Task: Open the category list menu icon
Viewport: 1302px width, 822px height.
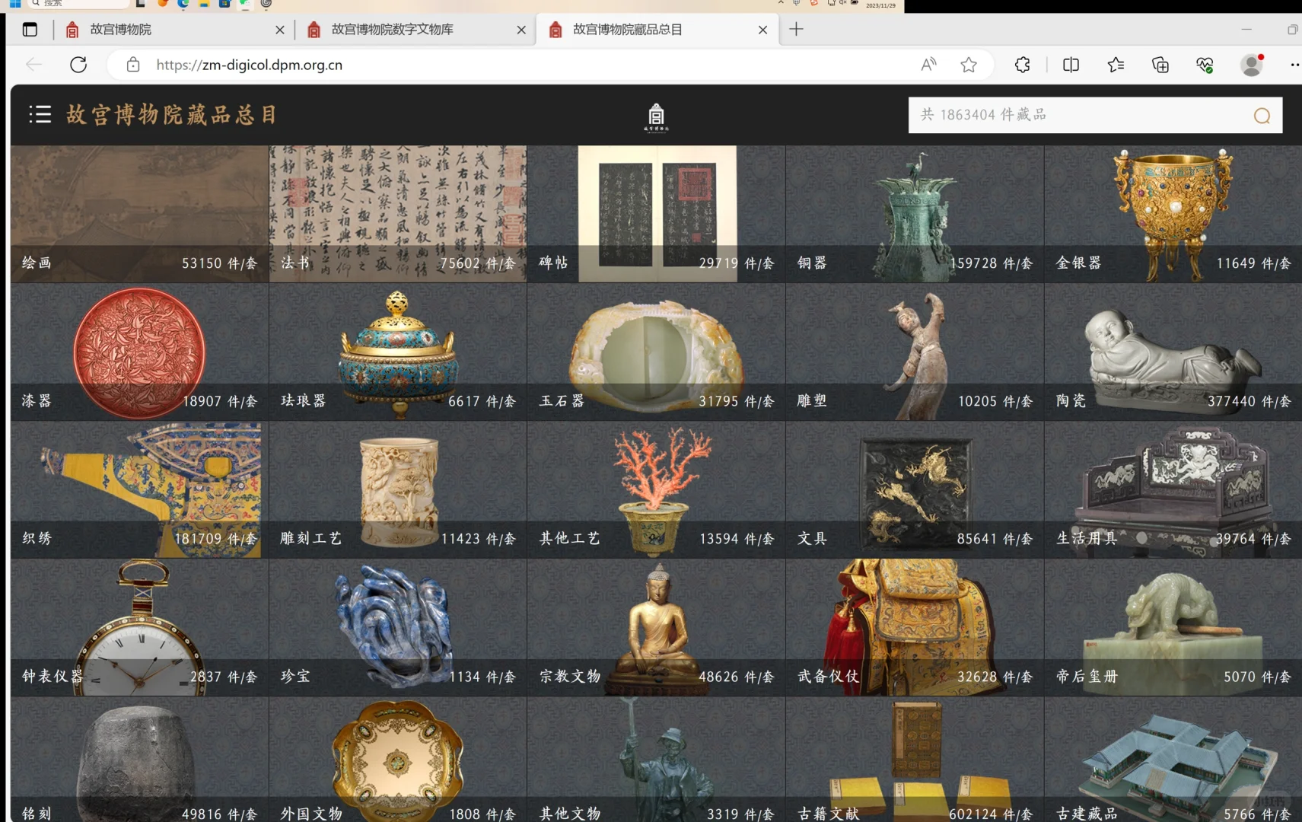Action: [40, 114]
